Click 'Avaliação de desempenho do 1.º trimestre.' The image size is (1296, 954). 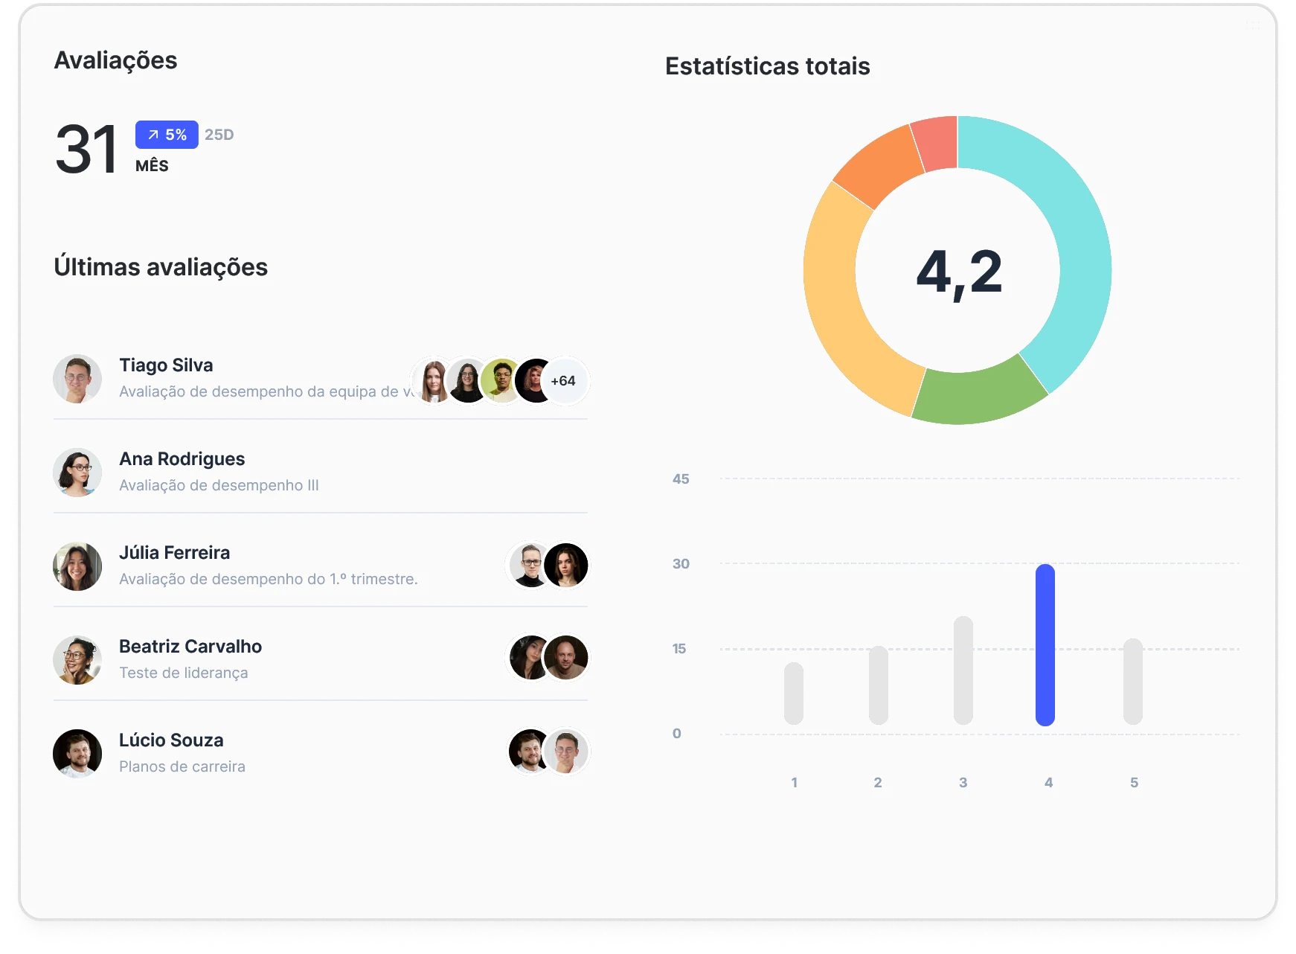[269, 579]
